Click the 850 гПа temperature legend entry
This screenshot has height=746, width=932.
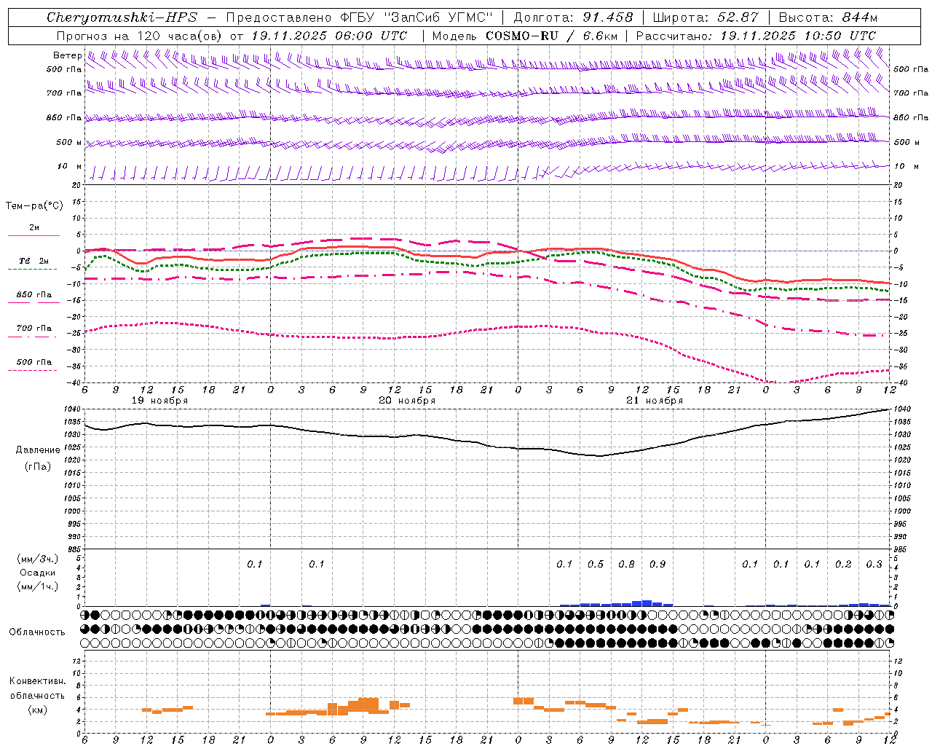click(33, 295)
